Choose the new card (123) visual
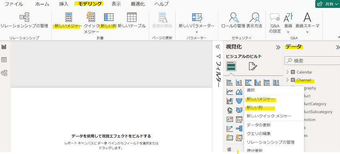 [x=230, y=137]
